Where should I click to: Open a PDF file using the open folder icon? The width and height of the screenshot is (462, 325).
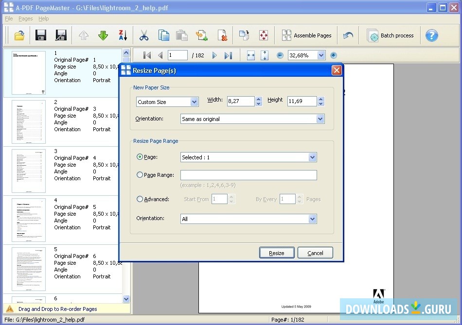(19, 35)
